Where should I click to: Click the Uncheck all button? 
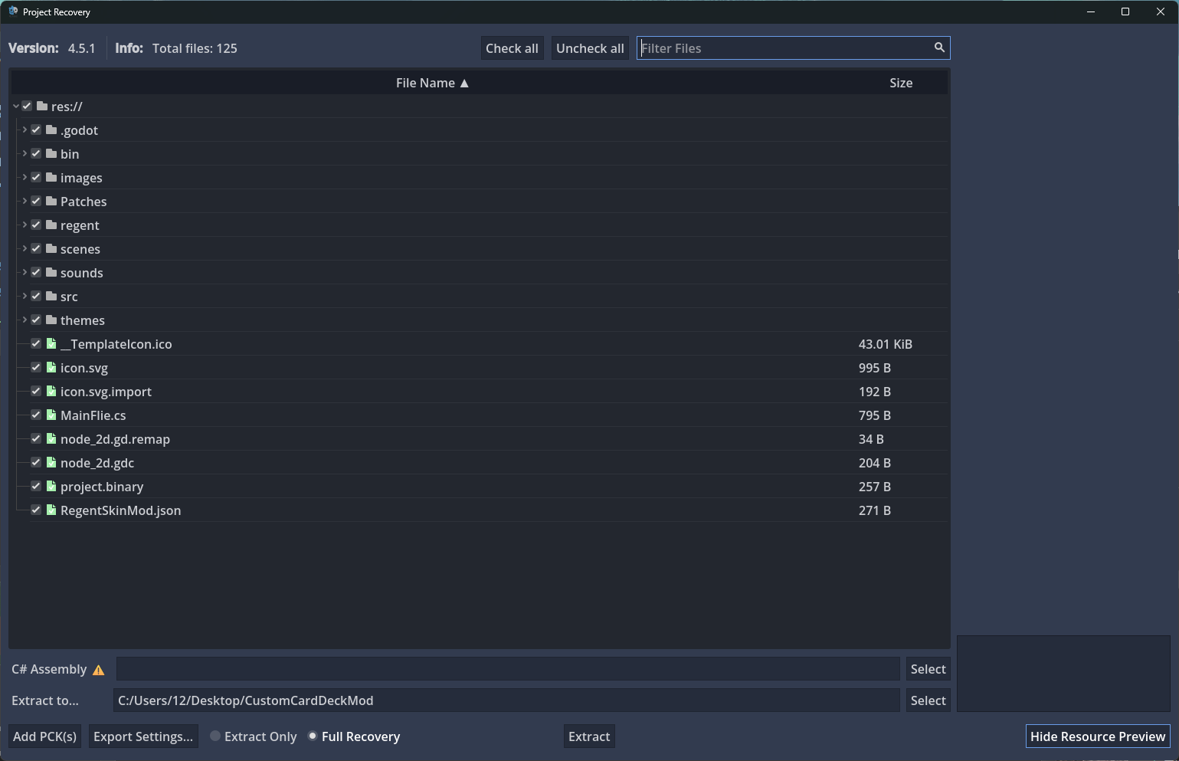(590, 48)
